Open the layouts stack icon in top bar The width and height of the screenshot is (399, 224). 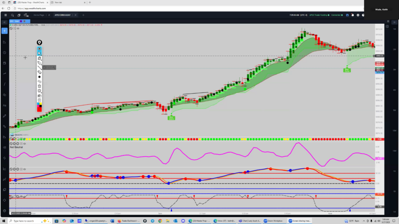19,15
